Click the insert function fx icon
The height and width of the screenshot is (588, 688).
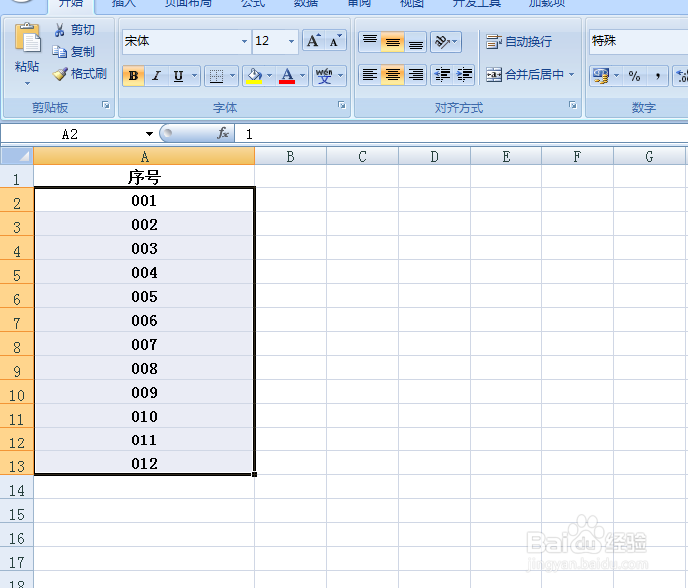coord(223,133)
